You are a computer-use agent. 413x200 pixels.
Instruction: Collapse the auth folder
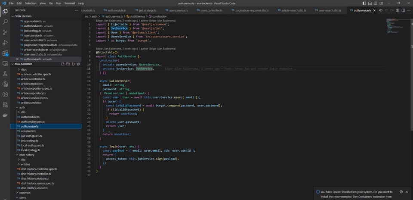pos(22,107)
